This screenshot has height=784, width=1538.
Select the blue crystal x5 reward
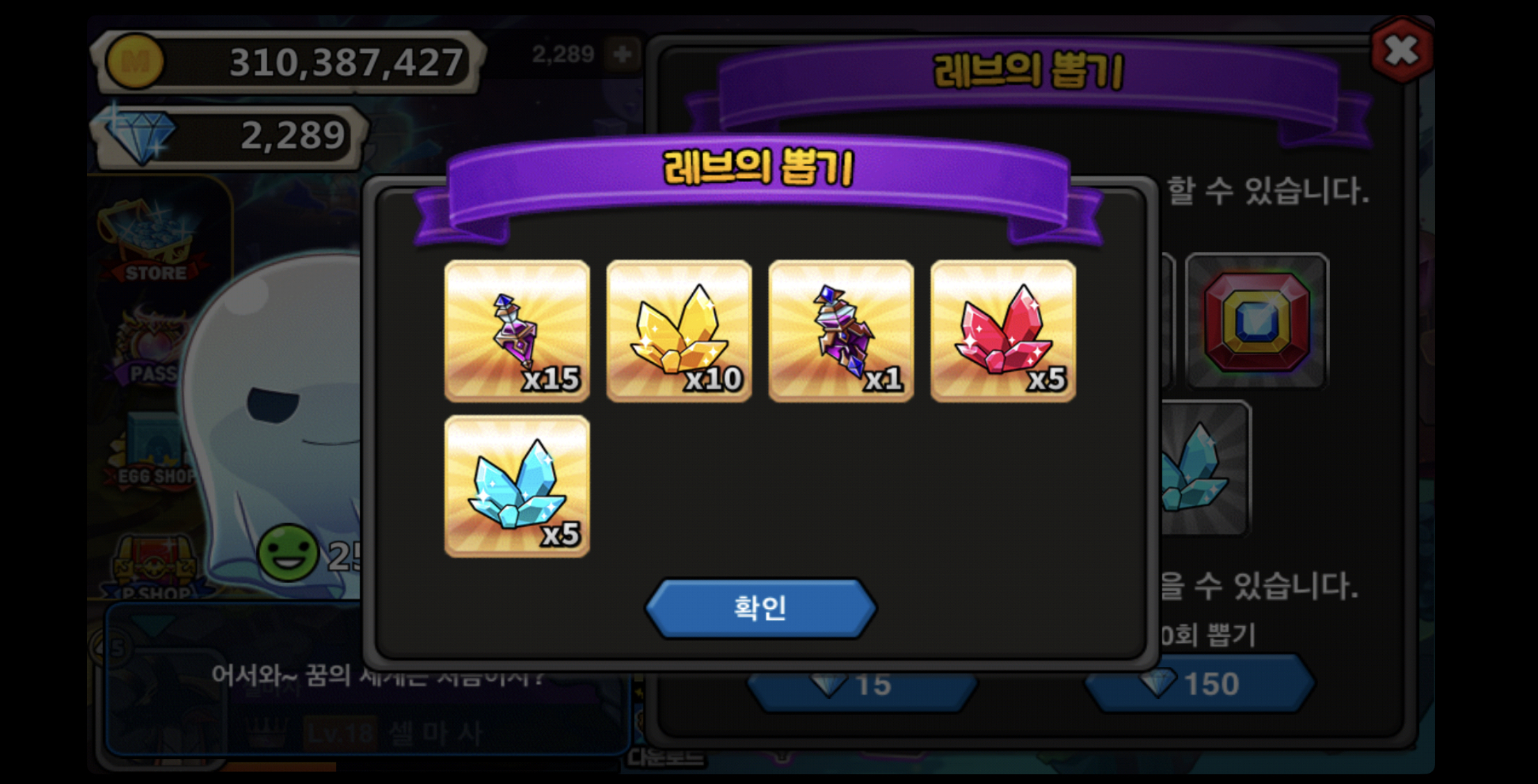tap(517, 486)
